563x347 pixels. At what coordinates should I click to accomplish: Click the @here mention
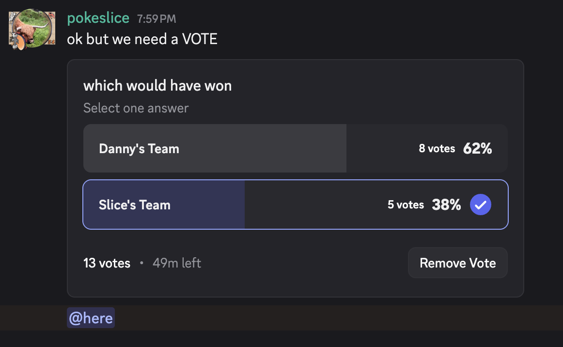91,318
